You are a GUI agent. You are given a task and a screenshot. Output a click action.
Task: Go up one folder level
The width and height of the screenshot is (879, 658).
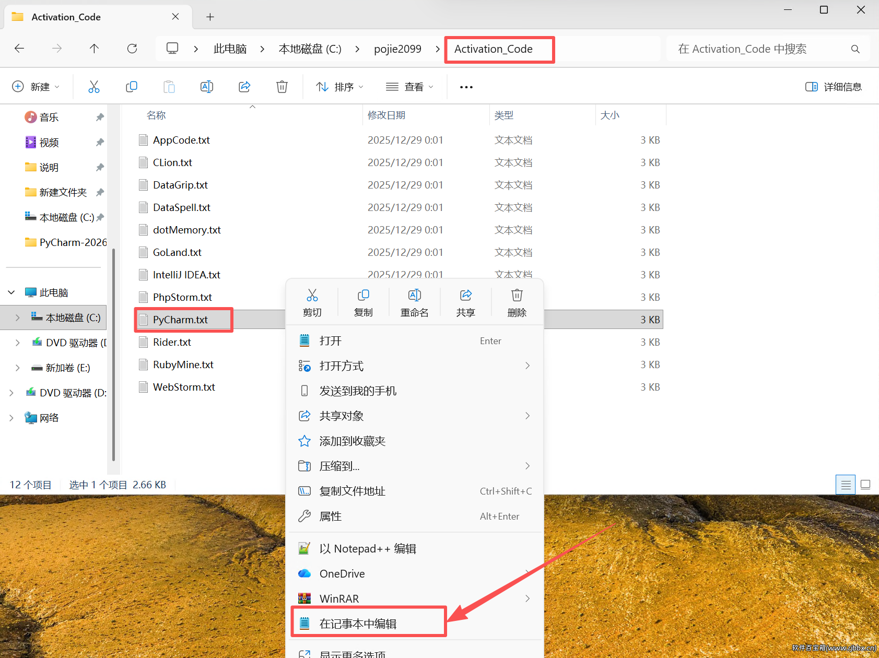[94, 49]
